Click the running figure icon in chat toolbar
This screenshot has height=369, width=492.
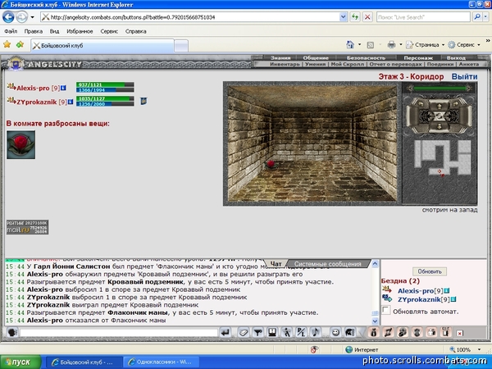coord(286,332)
